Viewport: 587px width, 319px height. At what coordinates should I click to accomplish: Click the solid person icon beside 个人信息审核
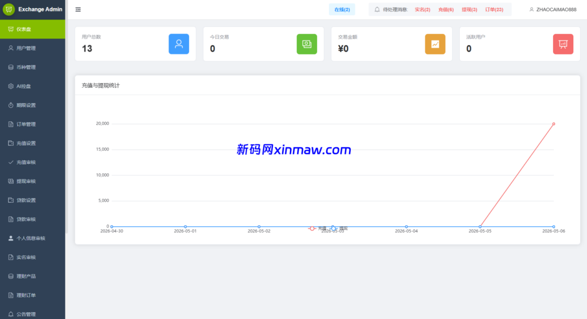(x=10, y=238)
